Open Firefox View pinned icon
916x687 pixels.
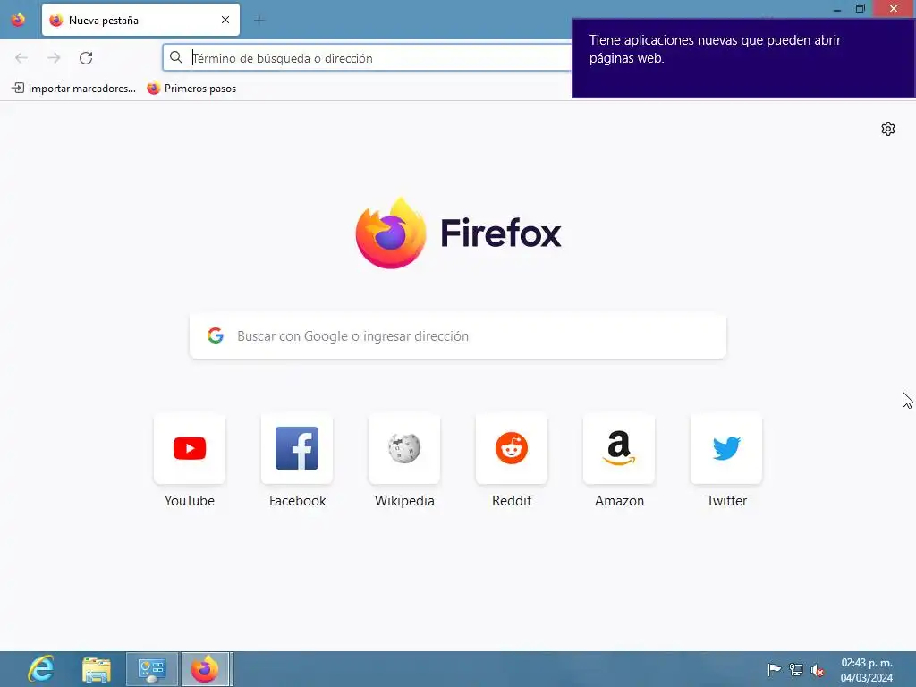(18, 20)
